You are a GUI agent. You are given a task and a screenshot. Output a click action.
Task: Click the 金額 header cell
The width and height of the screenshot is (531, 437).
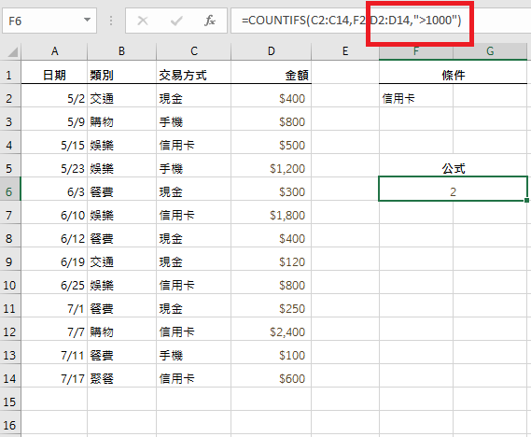[x=271, y=76]
